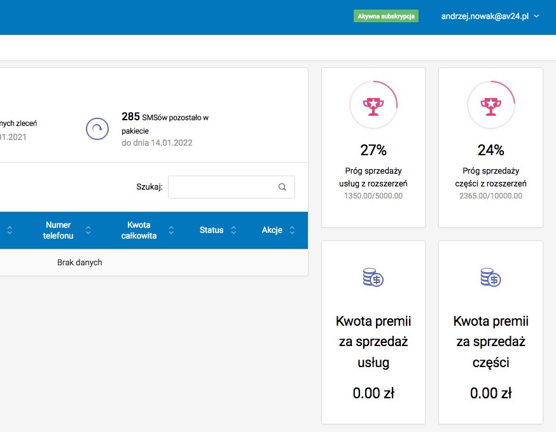Click the magnifier icon in search box

pyautogui.click(x=282, y=187)
